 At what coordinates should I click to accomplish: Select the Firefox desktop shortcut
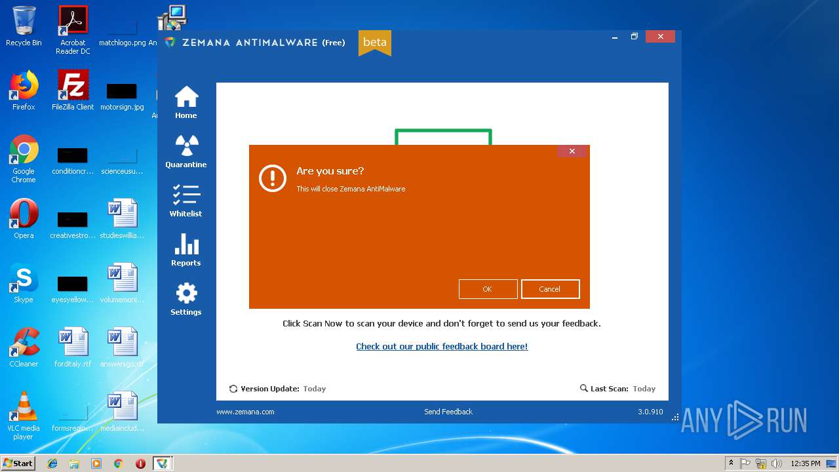point(24,90)
